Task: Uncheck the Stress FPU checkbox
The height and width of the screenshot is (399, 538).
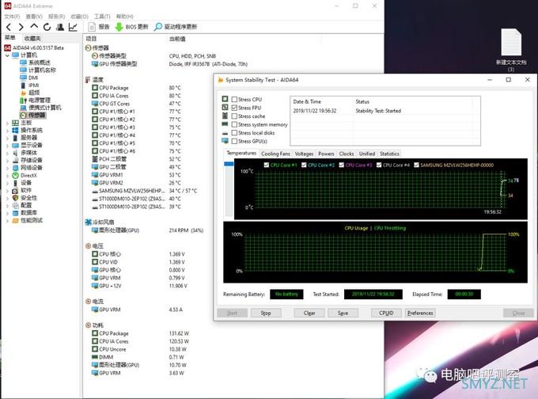Action: (234, 108)
